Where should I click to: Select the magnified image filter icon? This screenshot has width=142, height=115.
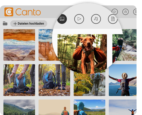point(62,19)
